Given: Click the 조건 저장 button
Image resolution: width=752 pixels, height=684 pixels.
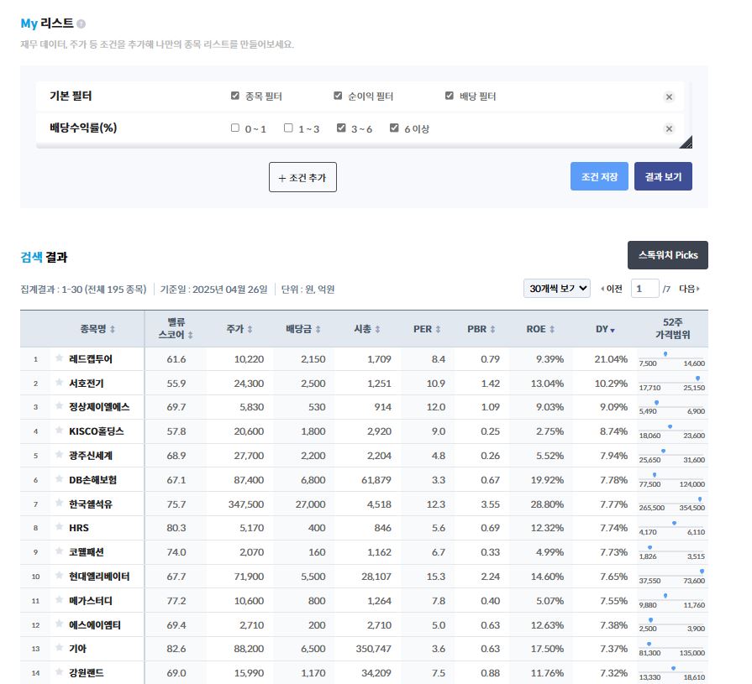Looking at the screenshot, I should [x=599, y=176].
